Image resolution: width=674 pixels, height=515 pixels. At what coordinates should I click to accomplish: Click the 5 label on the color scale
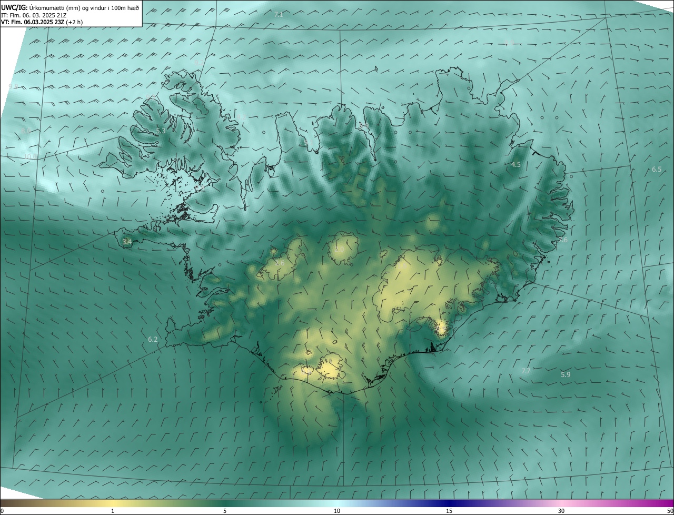pyautogui.click(x=224, y=511)
